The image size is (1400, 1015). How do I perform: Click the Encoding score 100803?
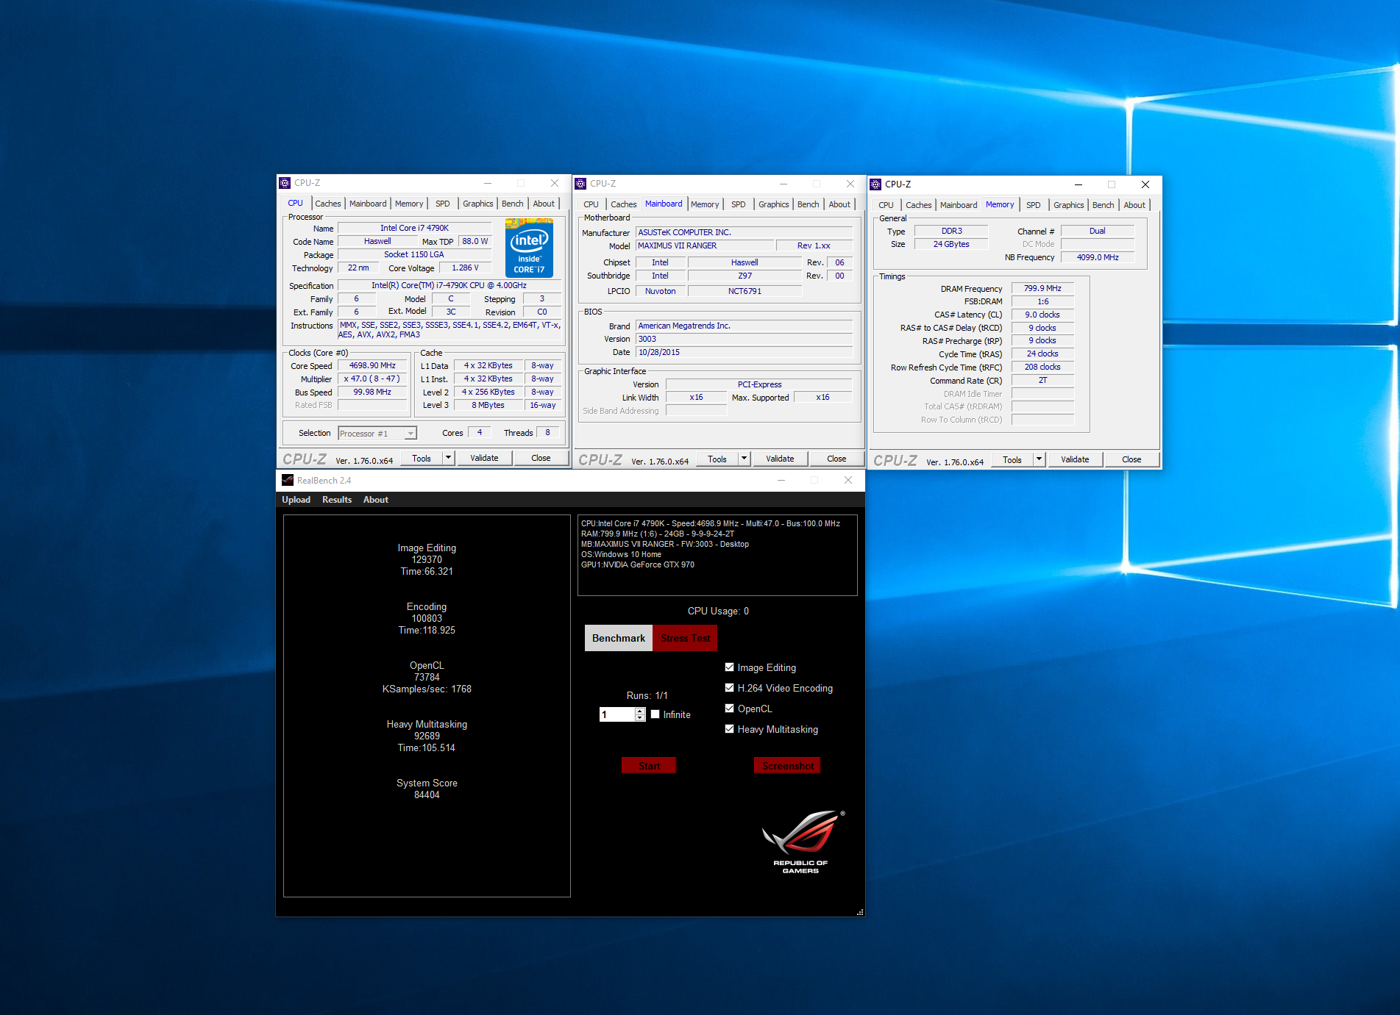427,619
